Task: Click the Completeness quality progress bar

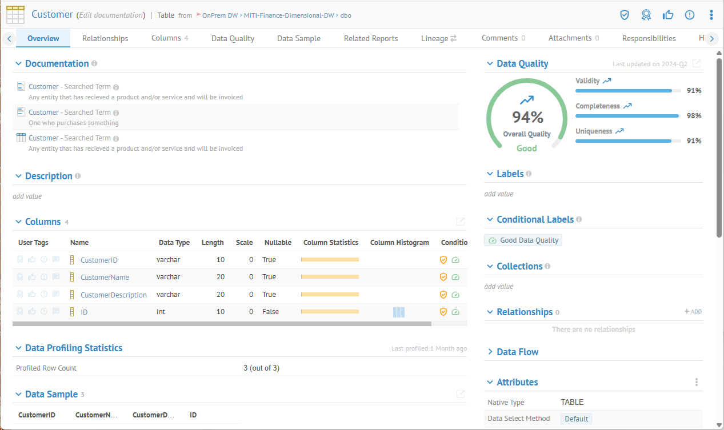Action: tap(627, 116)
